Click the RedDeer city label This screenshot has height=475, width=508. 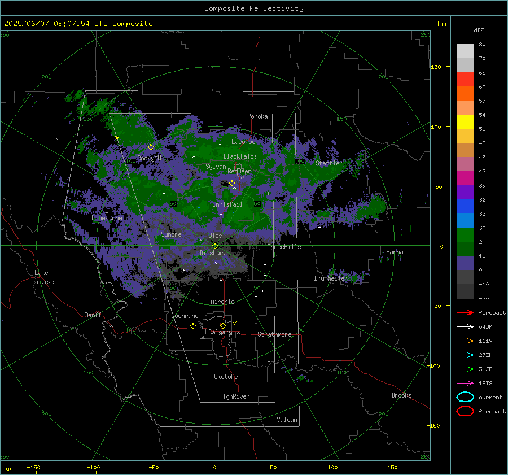pyautogui.click(x=239, y=171)
